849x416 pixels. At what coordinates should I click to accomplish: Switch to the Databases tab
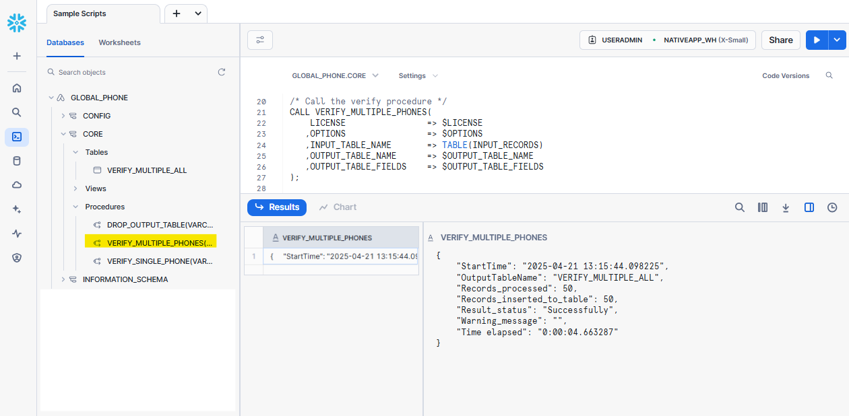coord(65,42)
